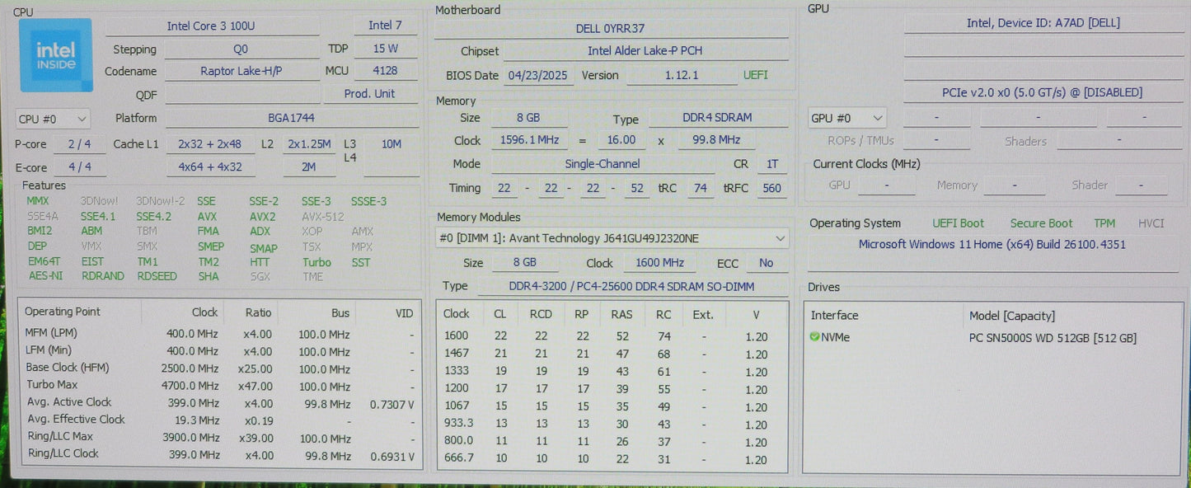Click the Stepping value Q0
The width and height of the screenshot is (1191, 488).
tap(241, 49)
